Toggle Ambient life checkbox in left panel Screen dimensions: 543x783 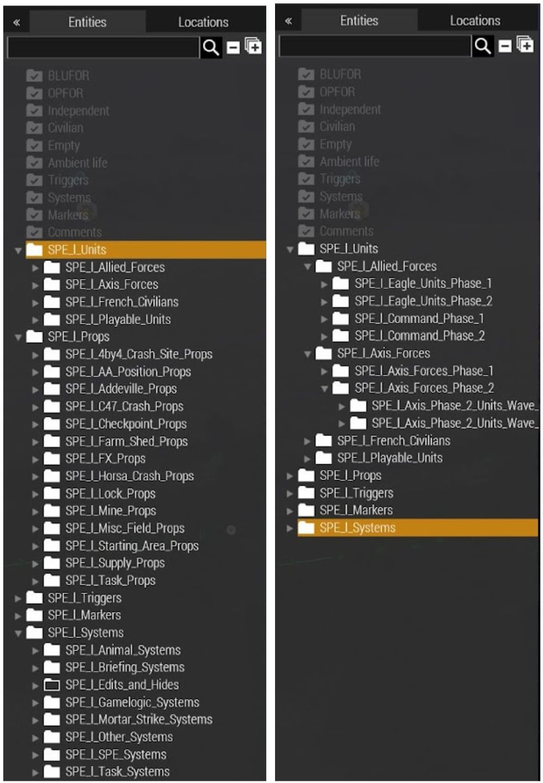click(34, 163)
